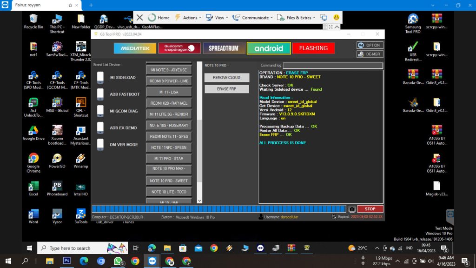Choose NOTE 11NFC - SPESN device

pos(169,147)
